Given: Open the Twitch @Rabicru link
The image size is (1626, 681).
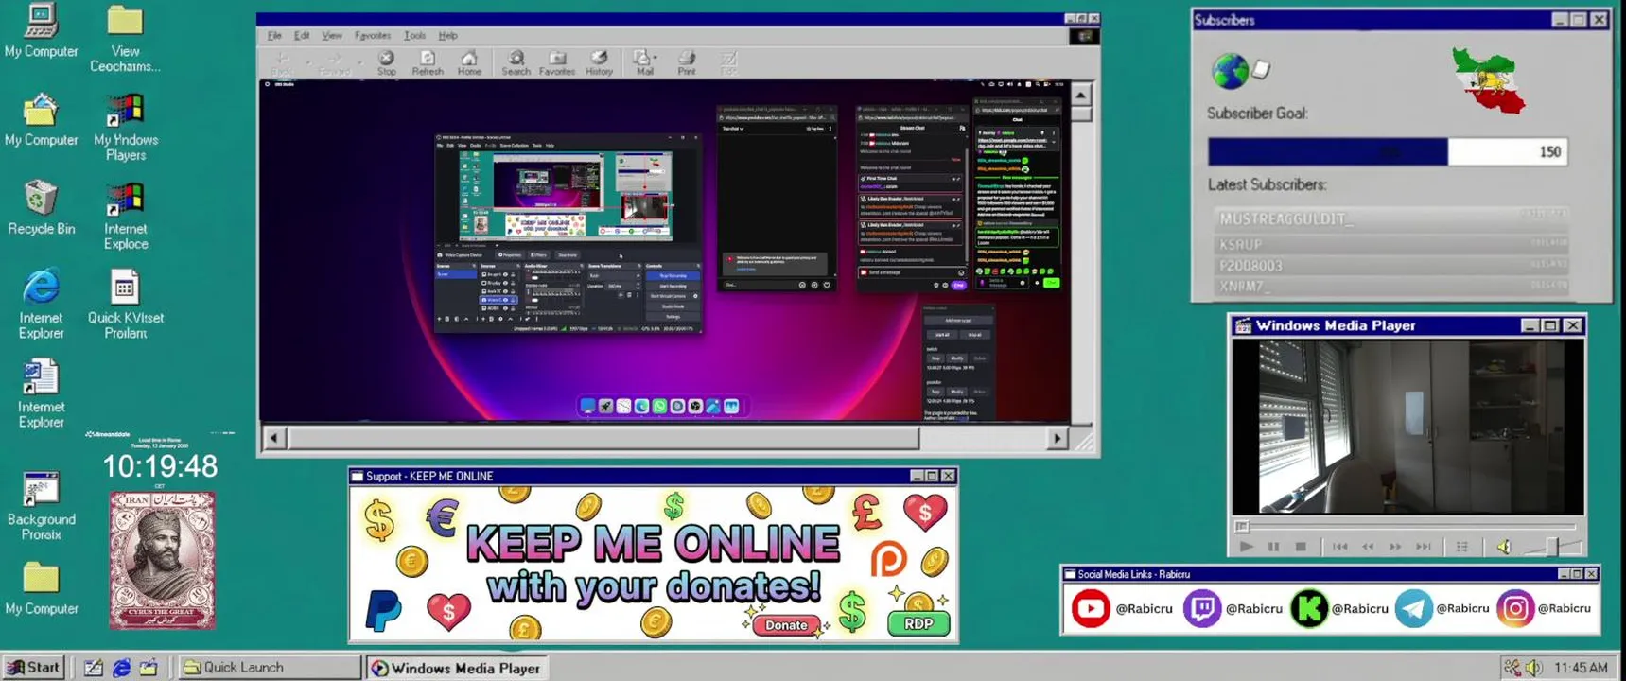Looking at the screenshot, I should pos(1233,609).
